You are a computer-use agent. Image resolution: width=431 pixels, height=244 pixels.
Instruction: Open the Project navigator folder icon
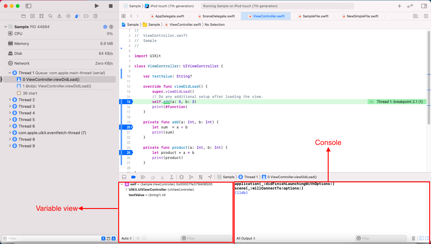coord(23,16)
